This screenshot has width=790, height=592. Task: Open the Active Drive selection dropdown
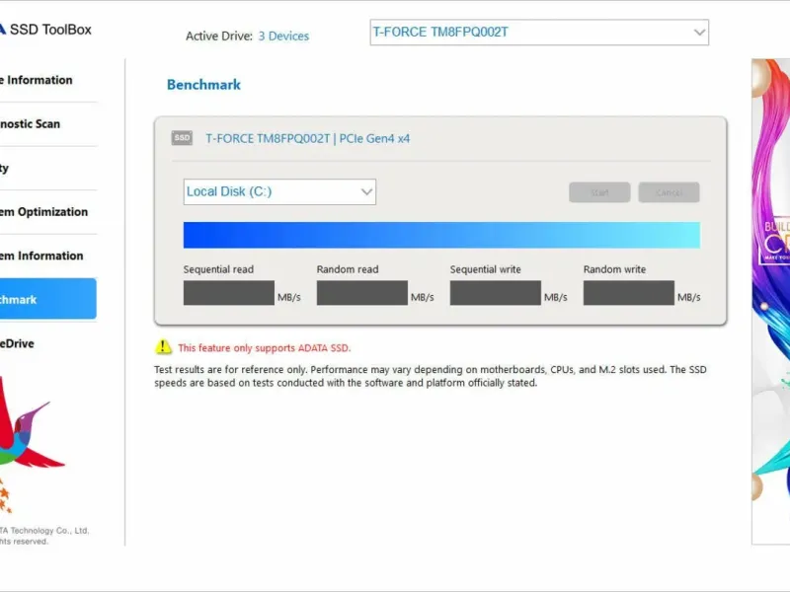[x=539, y=33]
